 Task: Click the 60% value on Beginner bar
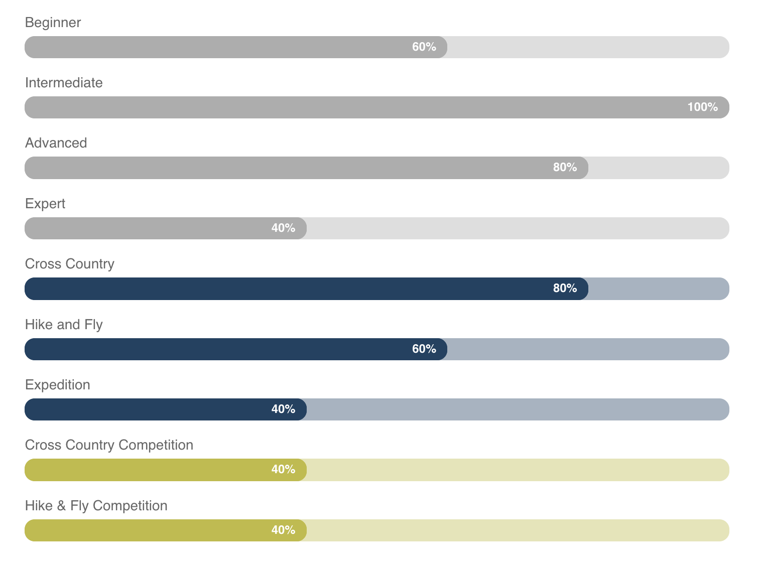[424, 47]
